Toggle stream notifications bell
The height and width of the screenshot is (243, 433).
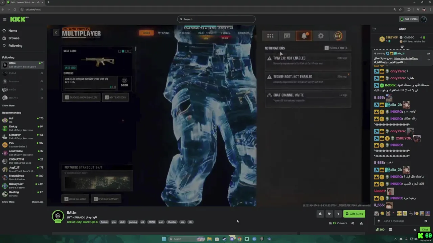(320, 214)
